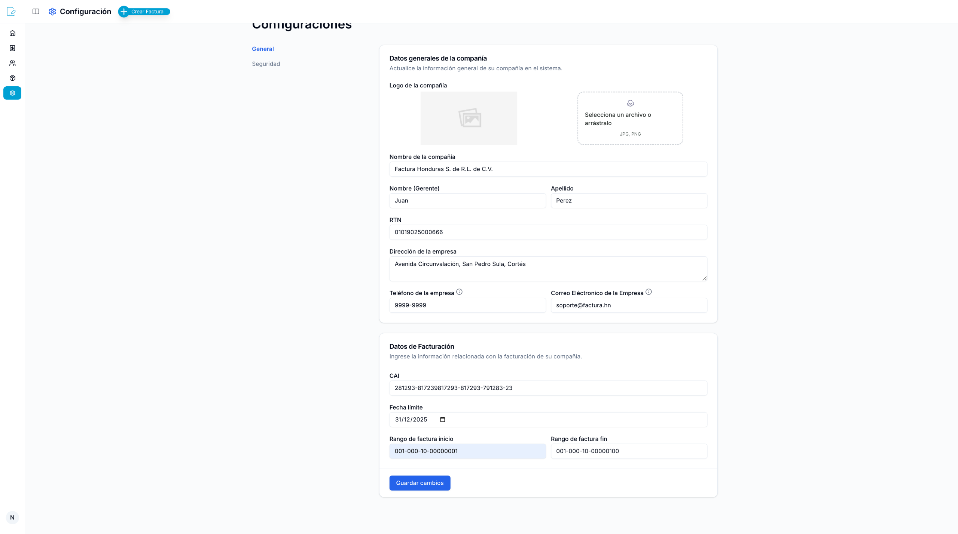Click the user avatar N

tap(12, 517)
